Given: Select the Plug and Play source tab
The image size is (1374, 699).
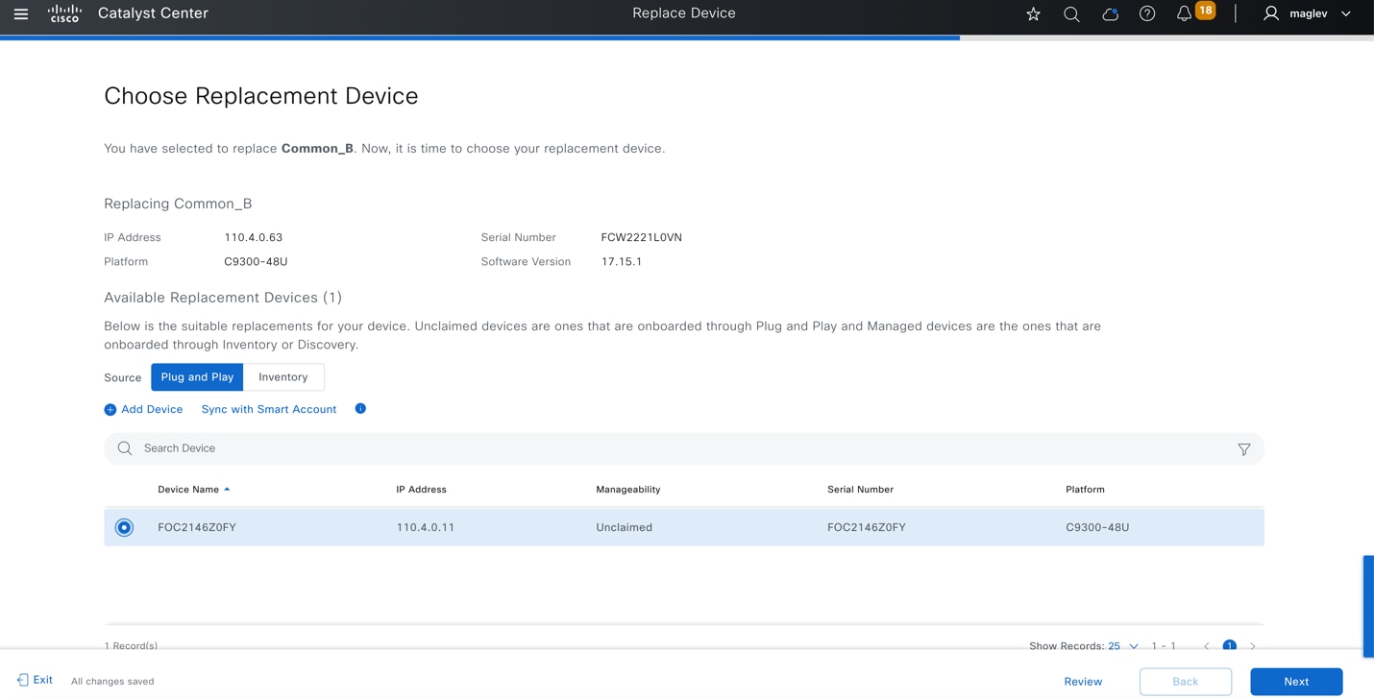Looking at the screenshot, I should (x=196, y=376).
